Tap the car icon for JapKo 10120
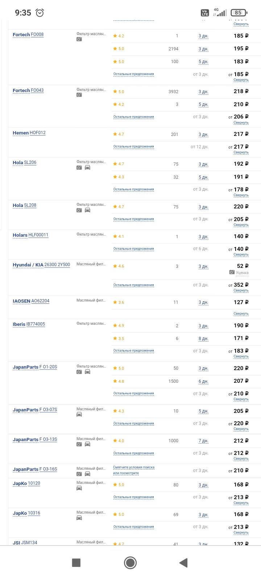 click(x=79, y=488)
